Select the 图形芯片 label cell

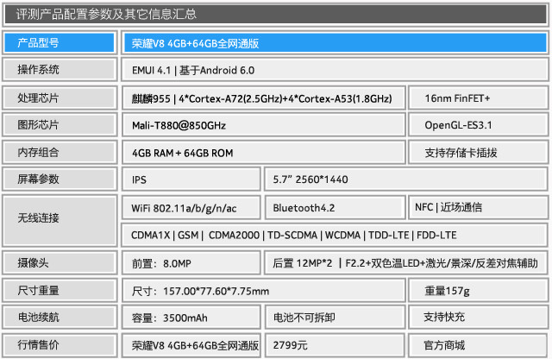[x=60, y=125]
